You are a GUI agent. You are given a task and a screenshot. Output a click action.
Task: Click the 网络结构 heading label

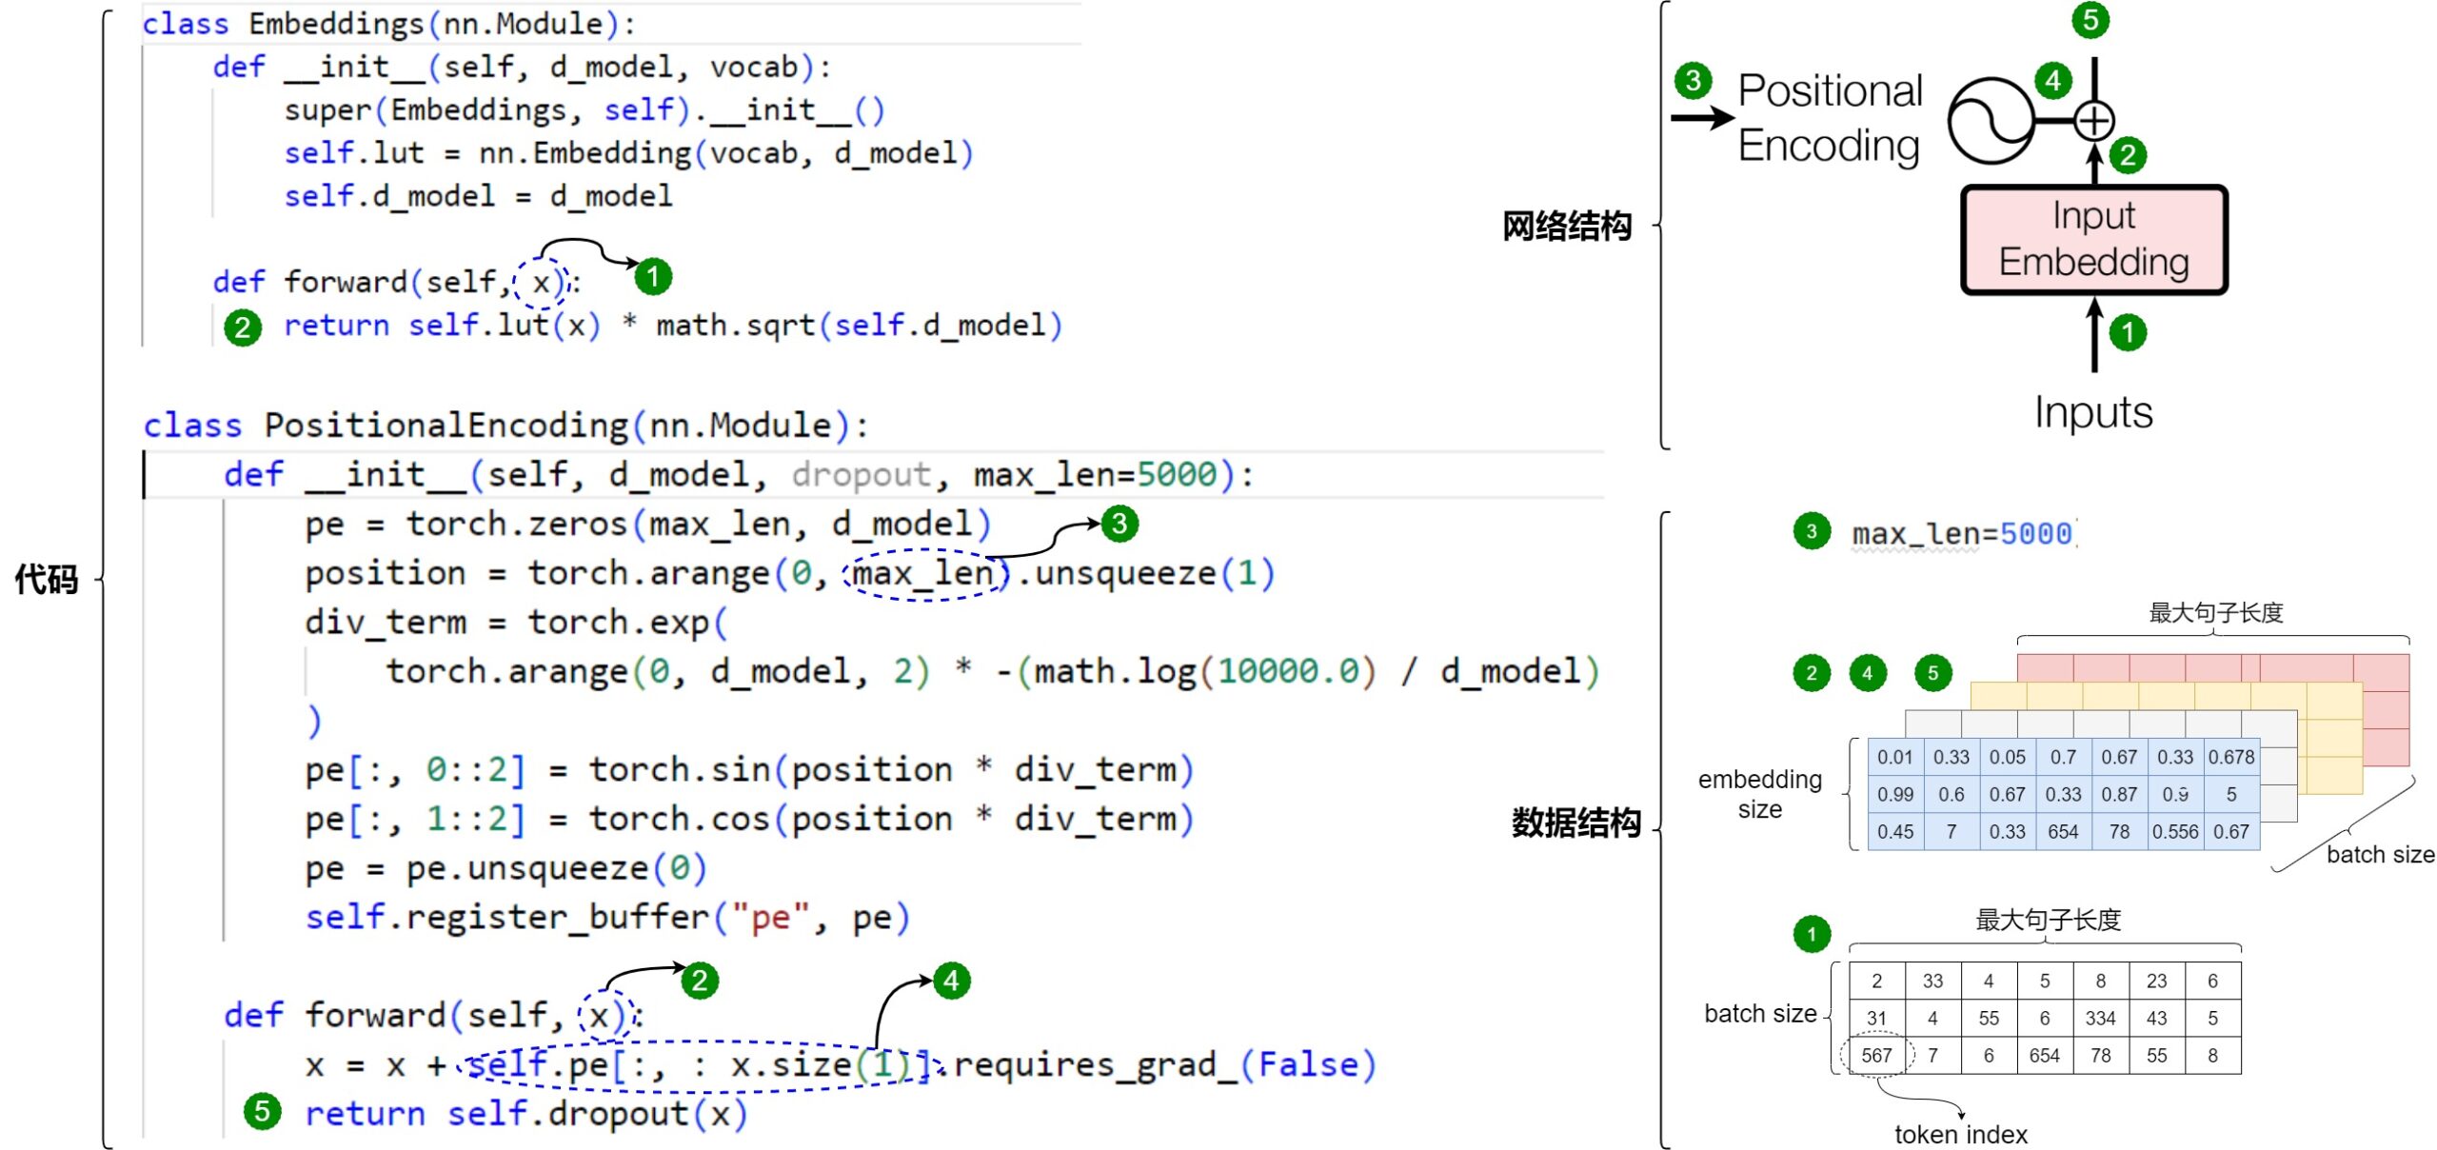pos(1566,227)
